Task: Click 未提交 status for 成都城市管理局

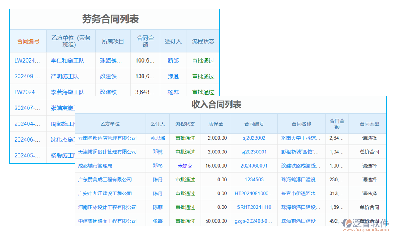Action: click(x=185, y=166)
